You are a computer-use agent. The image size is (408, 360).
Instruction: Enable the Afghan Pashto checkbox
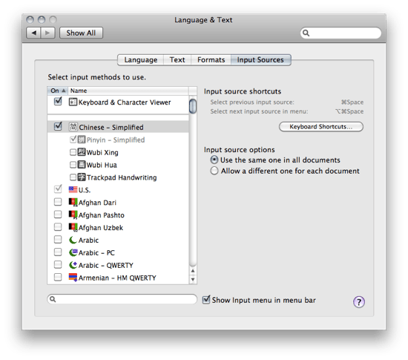58,215
